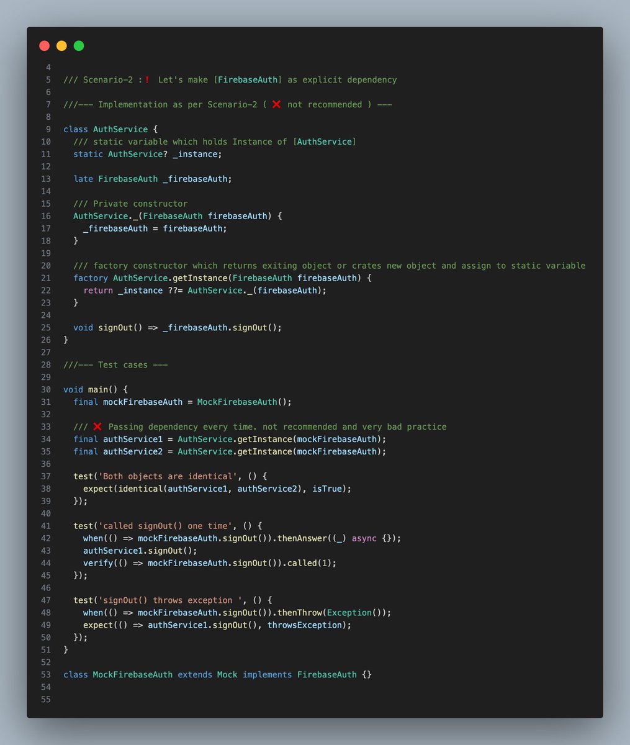Viewport: 630px width, 745px height.
Task: Click the '///--- Test cases ---' comment
Action: 115,364
